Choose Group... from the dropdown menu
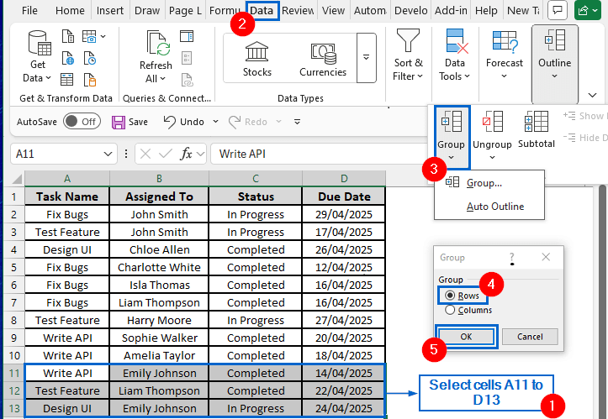Screen dimensions: 608x419 [x=489, y=183]
